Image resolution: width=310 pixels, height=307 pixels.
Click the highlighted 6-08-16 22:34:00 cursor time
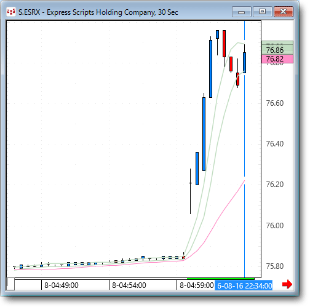(244, 285)
